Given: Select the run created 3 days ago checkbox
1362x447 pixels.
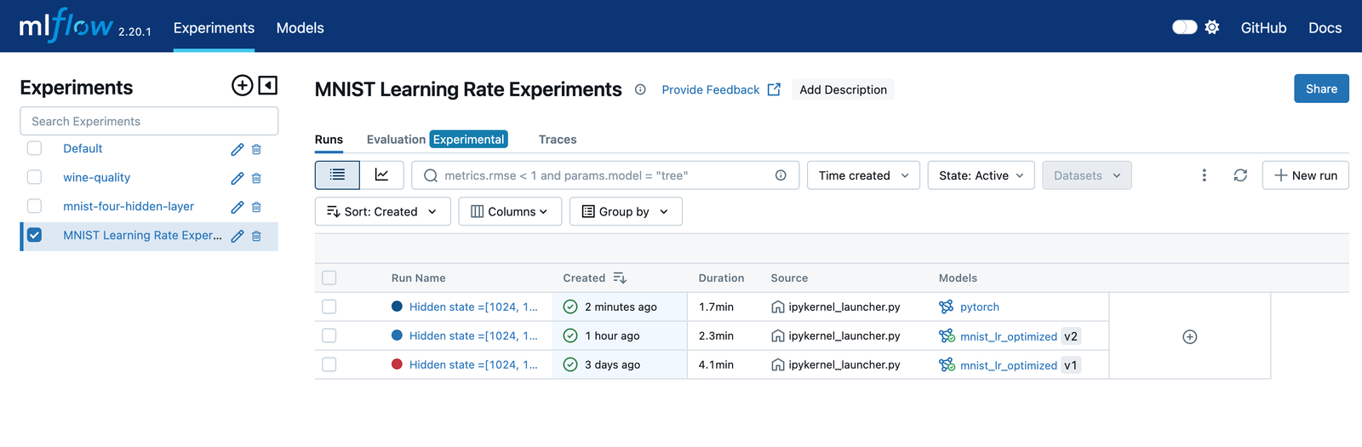Looking at the screenshot, I should [329, 364].
